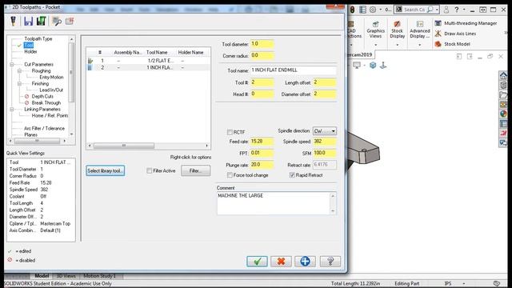The image size is (512, 288).
Task: Switch to the 3D Views tab
Action: (66, 276)
